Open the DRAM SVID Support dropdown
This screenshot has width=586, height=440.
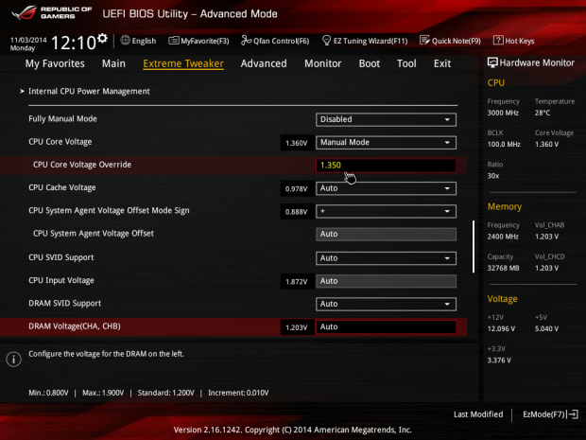[385, 304]
